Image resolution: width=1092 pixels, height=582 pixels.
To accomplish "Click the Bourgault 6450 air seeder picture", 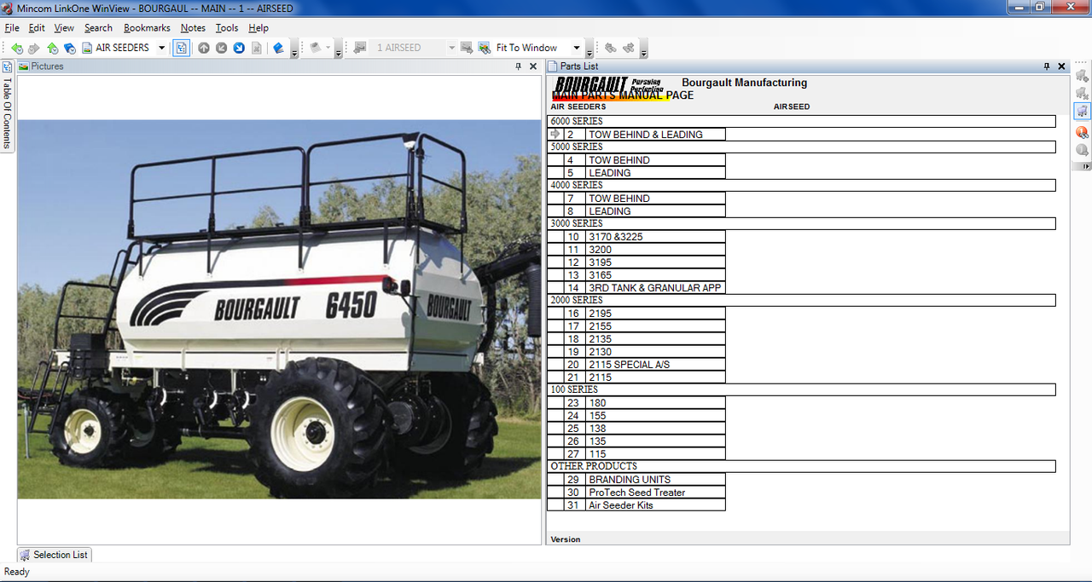I will pos(280,309).
